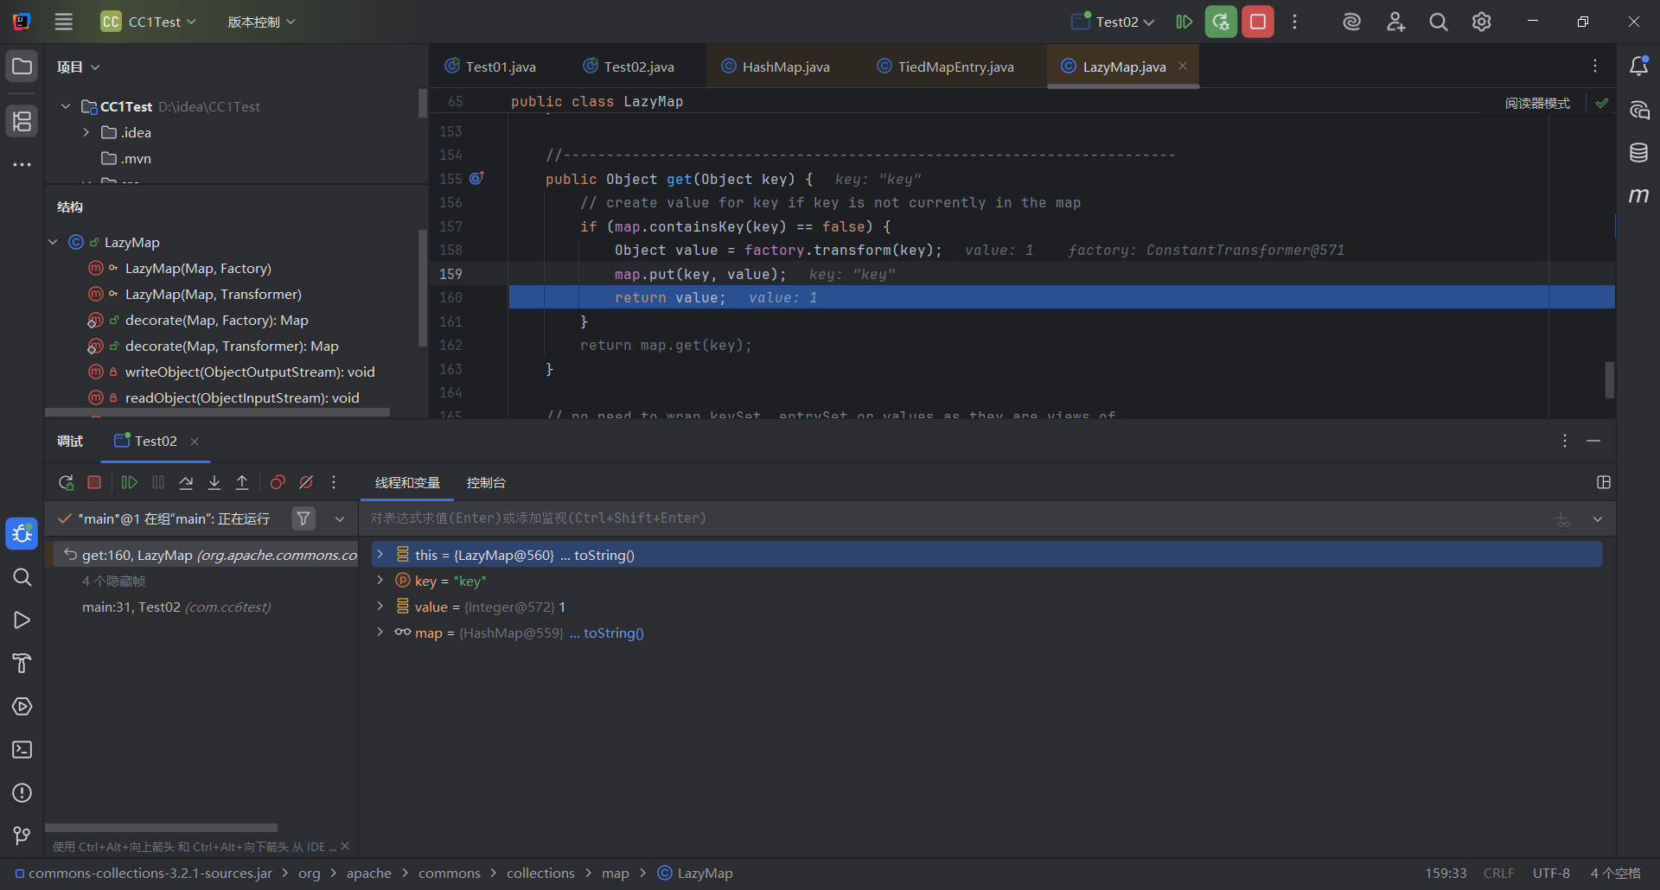Screen dimensions: 1660x890
Task: Click CRLF line separator in status bar
Action: (1498, 873)
